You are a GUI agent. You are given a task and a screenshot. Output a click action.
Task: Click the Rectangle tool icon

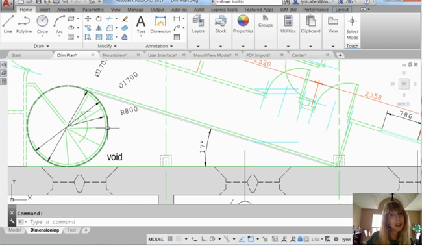pos(71,19)
